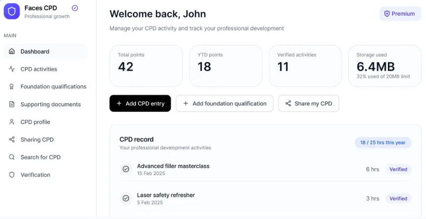Select the Advanced filler masterclass entry title

[x=173, y=166]
